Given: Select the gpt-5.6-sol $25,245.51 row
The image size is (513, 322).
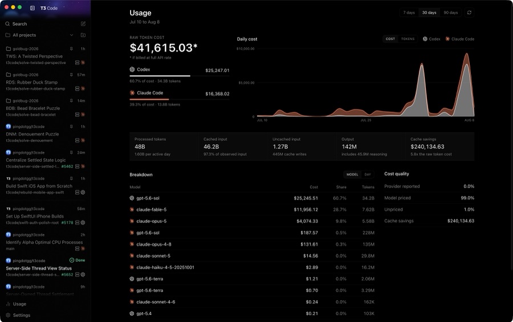Looking at the screenshot, I should (252, 198).
